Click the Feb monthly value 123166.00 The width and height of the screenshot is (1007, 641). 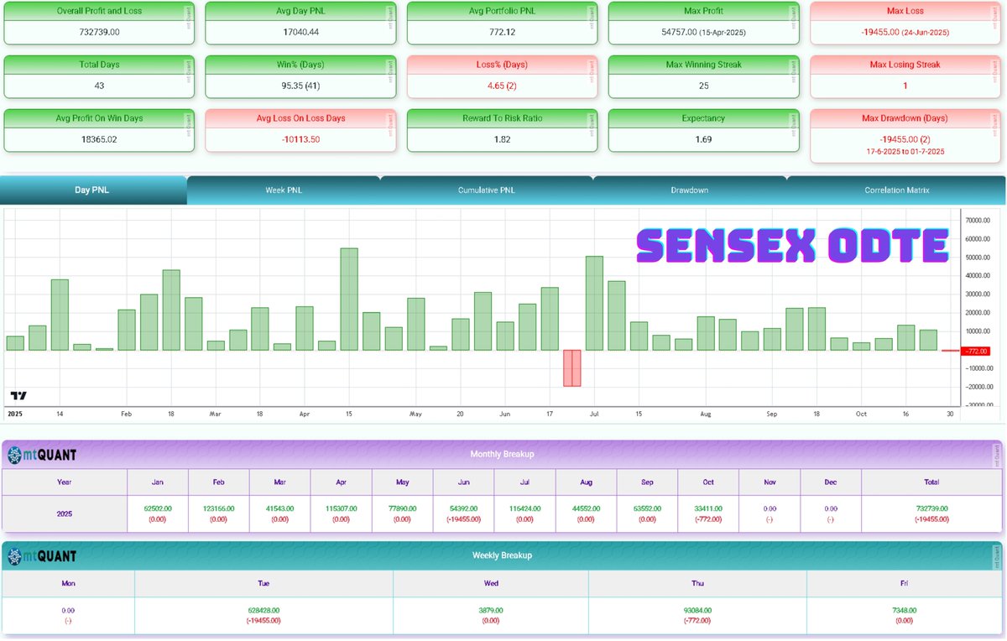point(219,508)
